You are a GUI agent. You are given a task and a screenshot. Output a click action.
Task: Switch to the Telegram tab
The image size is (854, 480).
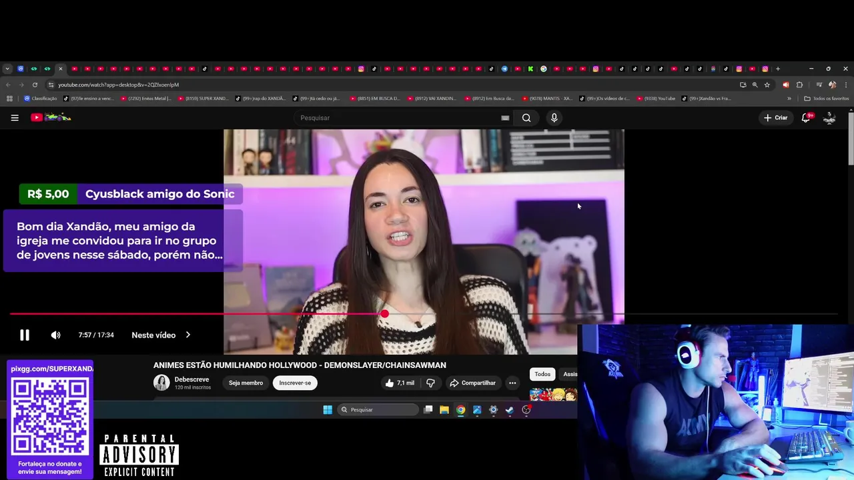click(504, 69)
